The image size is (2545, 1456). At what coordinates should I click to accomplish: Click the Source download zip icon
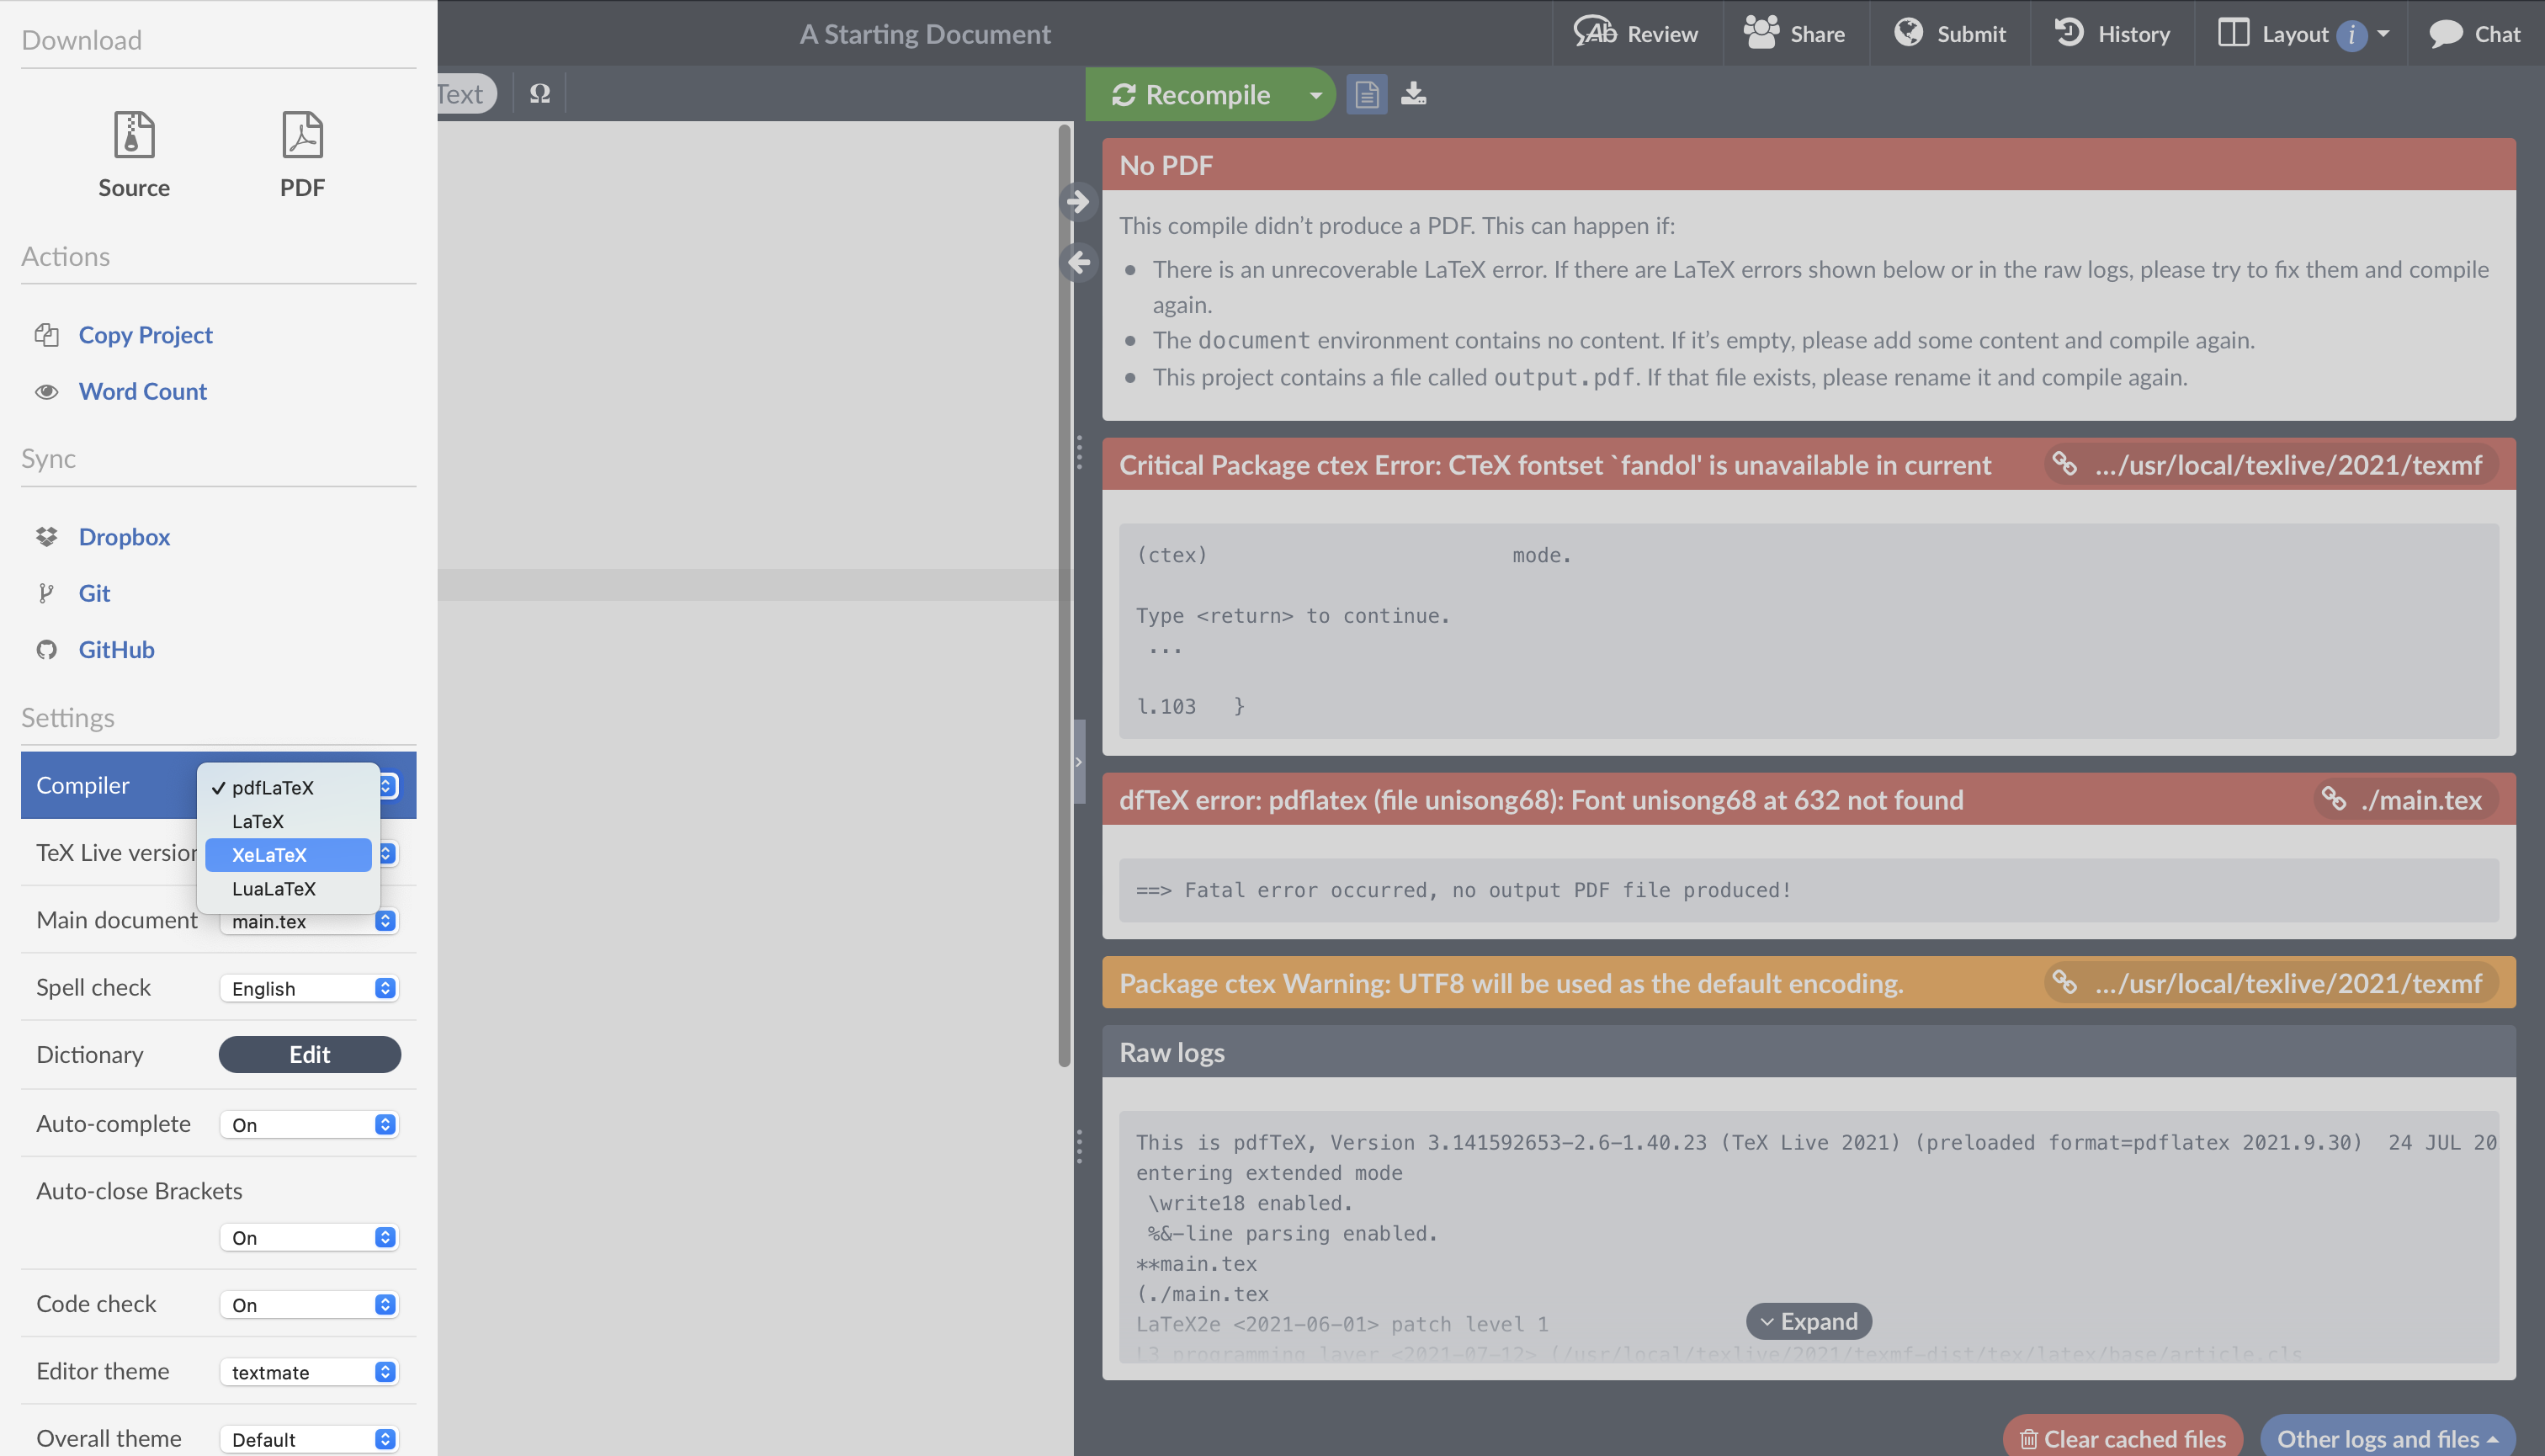(134, 135)
